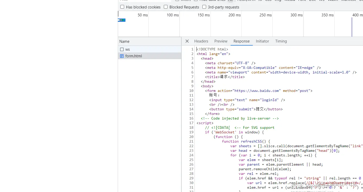This screenshot has height=192, width=363.
Task: Click the 'var rel = elem.rel;' line
Action: 259,174
